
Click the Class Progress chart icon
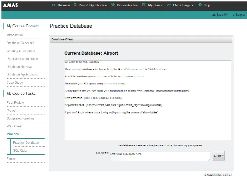tap(169, 5)
